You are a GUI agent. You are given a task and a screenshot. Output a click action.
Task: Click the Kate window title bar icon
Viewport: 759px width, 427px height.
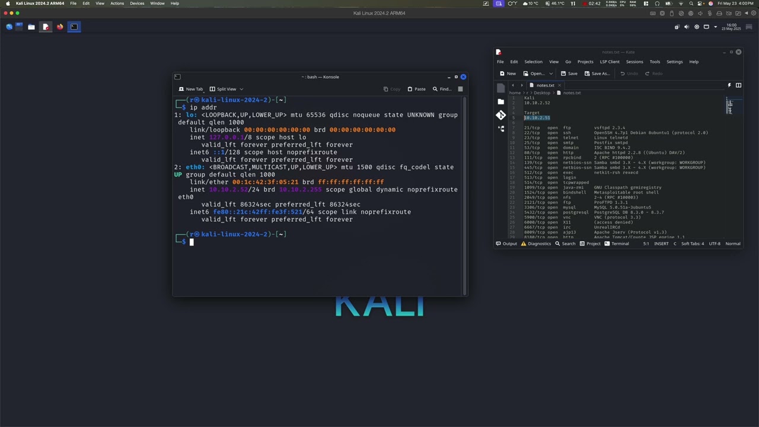(x=498, y=52)
